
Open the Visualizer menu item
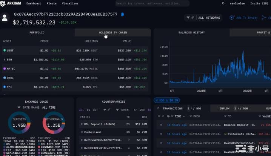[70, 3]
